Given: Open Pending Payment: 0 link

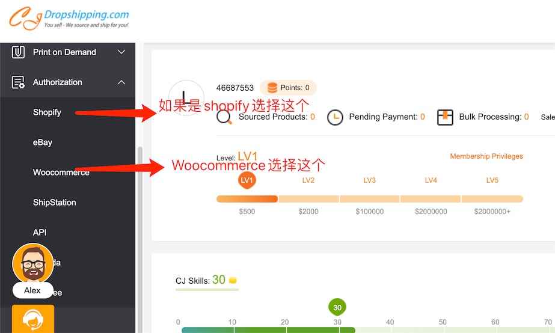Looking at the screenshot, I should click(x=387, y=117).
